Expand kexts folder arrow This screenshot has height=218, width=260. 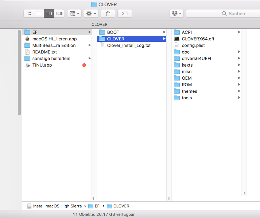pyautogui.click(x=239, y=65)
